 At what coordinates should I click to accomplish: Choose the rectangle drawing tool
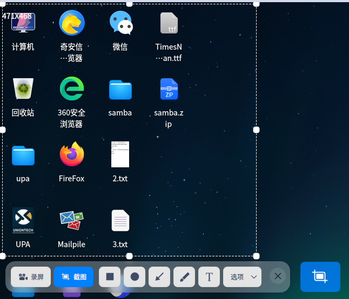pyautogui.click(x=110, y=277)
